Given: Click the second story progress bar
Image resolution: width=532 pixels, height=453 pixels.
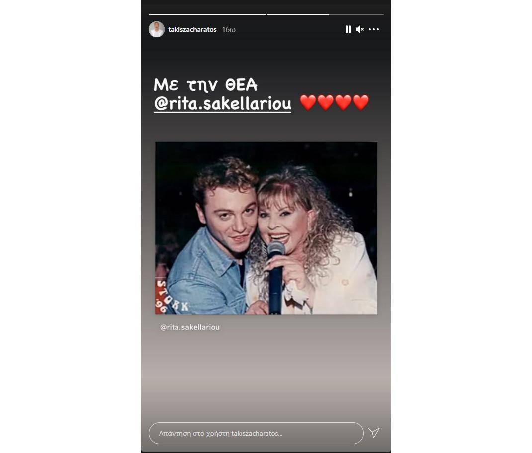Looking at the screenshot, I should [x=298, y=14].
